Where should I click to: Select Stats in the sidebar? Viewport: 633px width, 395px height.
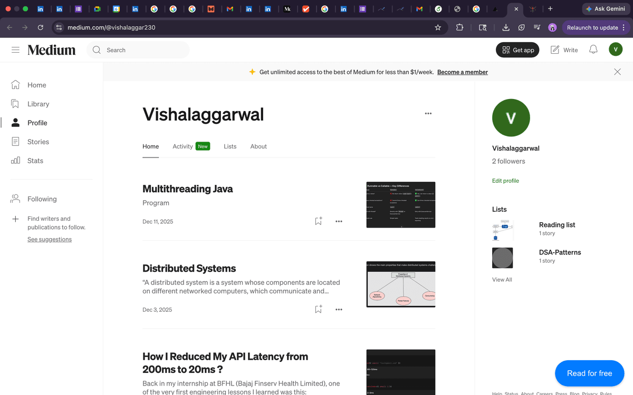click(x=35, y=161)
